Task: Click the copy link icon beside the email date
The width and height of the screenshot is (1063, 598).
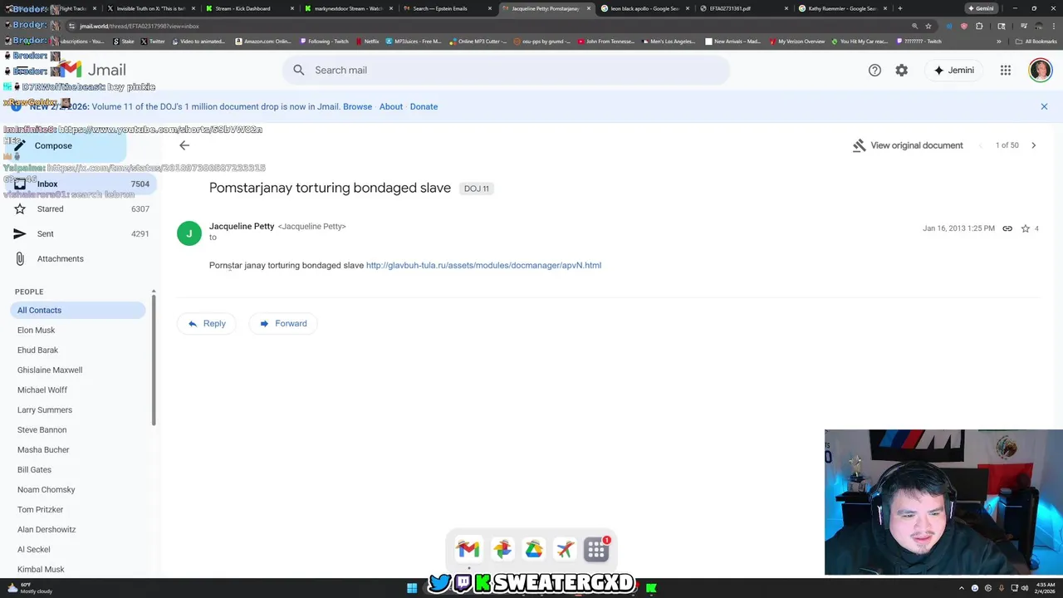Action: 1007,228
